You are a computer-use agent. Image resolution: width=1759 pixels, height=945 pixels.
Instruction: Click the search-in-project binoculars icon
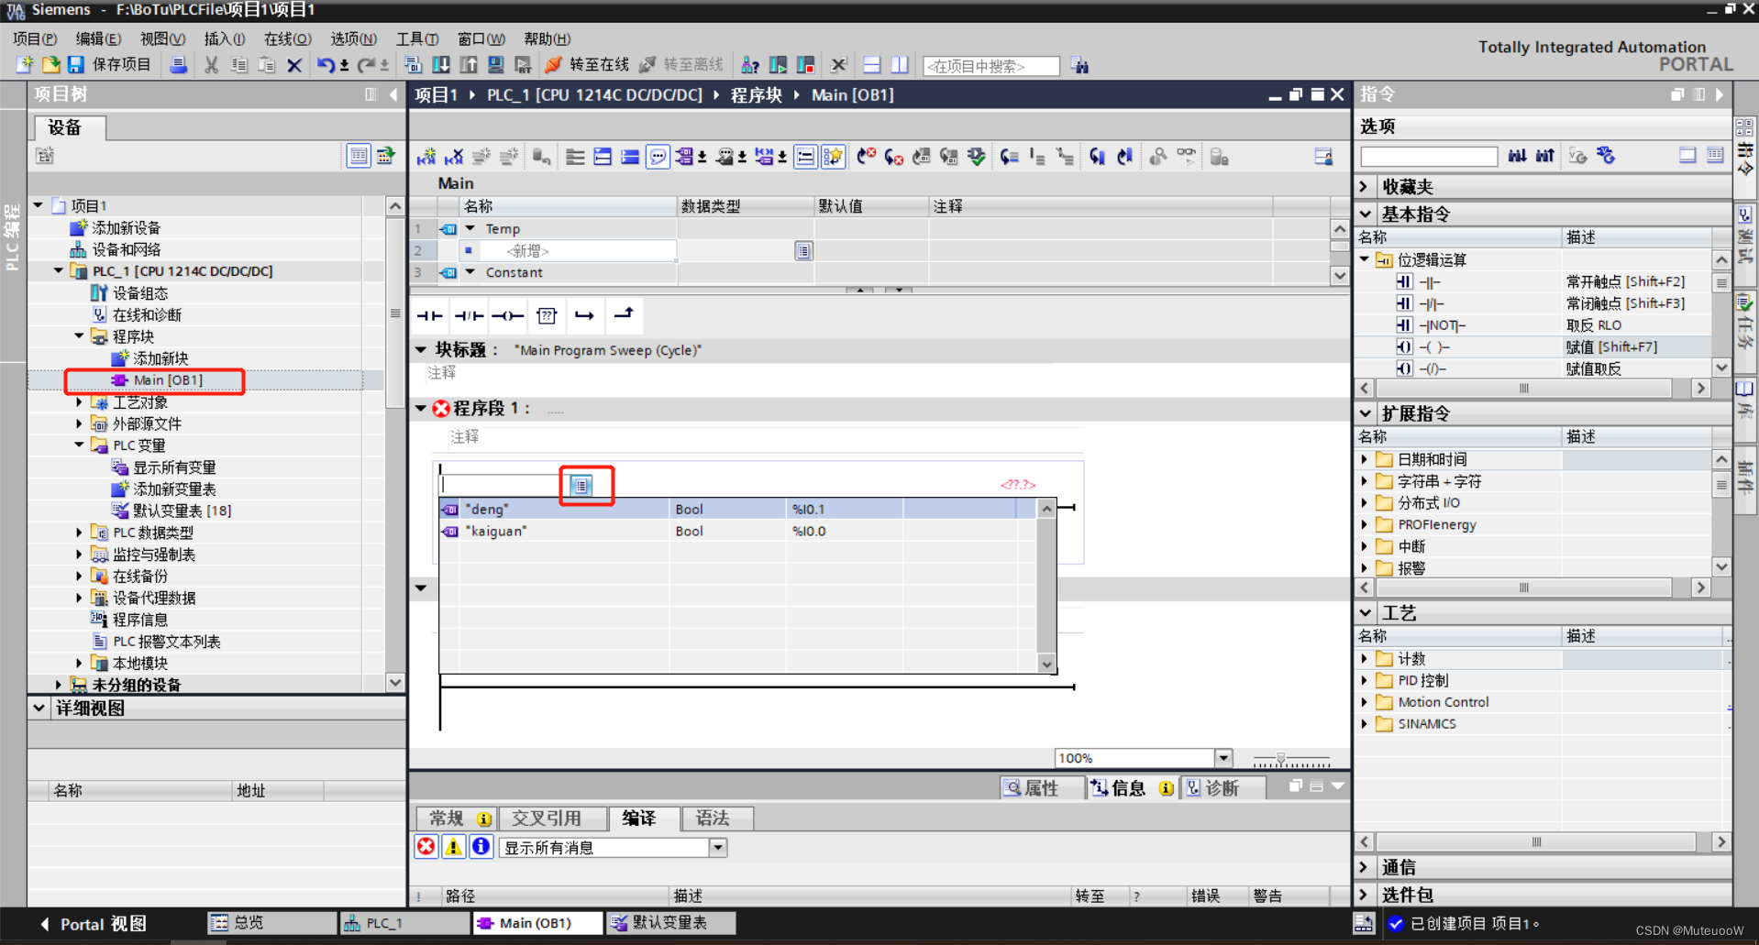pos(1079,66)
